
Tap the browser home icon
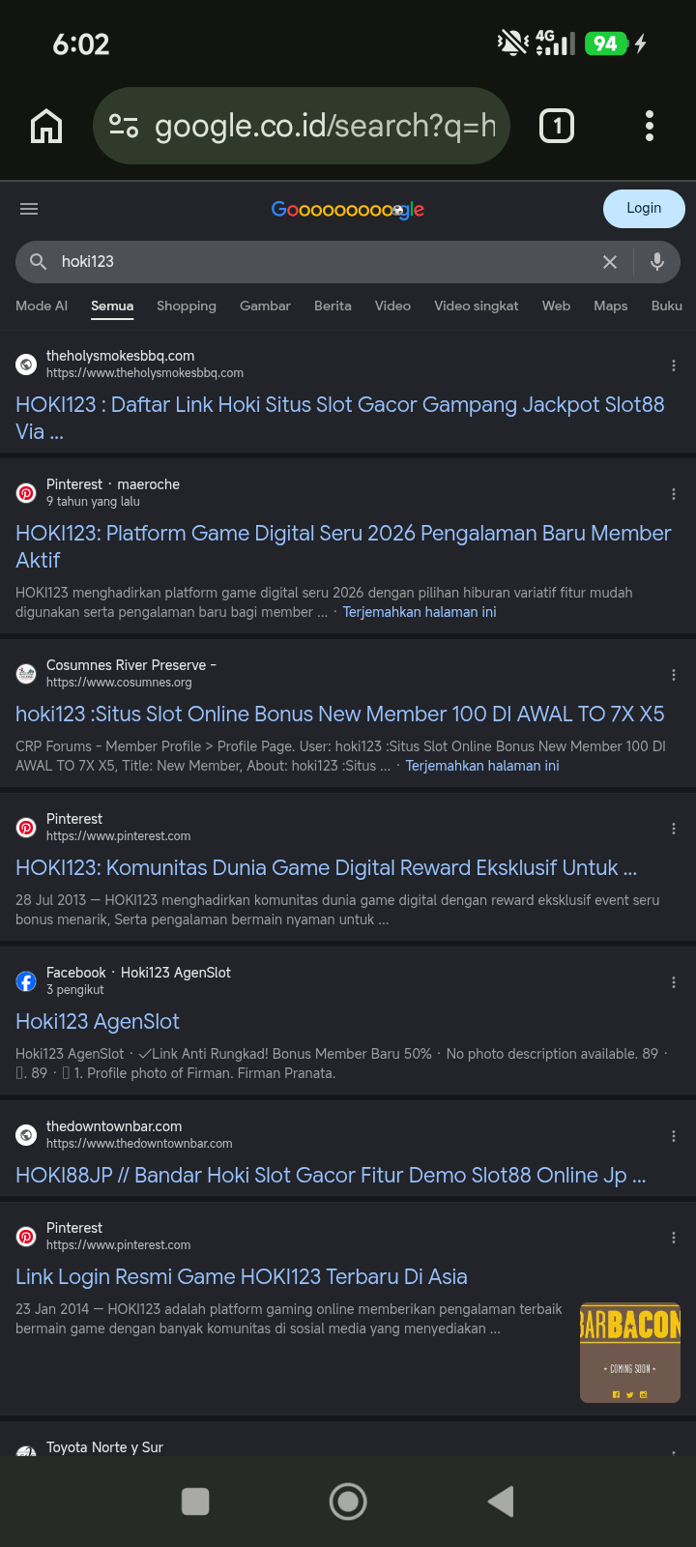coord(46,126)
